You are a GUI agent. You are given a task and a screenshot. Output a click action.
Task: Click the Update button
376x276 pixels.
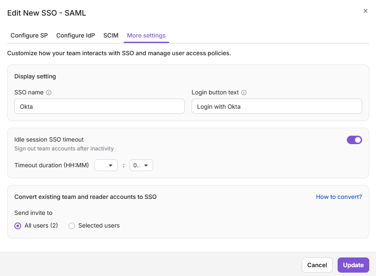(x=353, y=265)
